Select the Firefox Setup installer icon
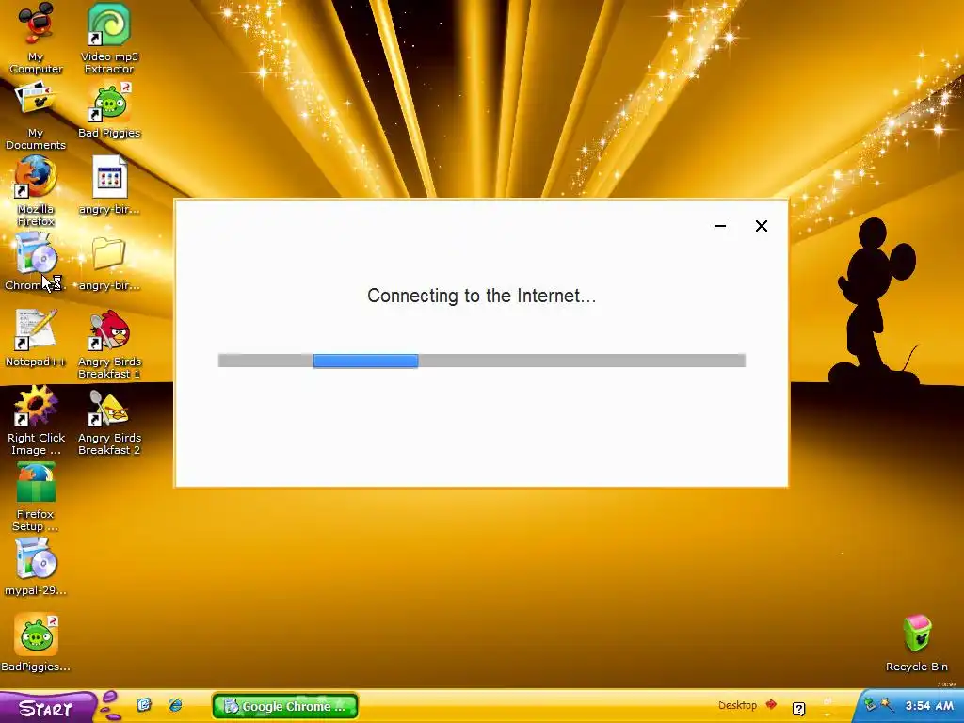 (x=36, y=497)
